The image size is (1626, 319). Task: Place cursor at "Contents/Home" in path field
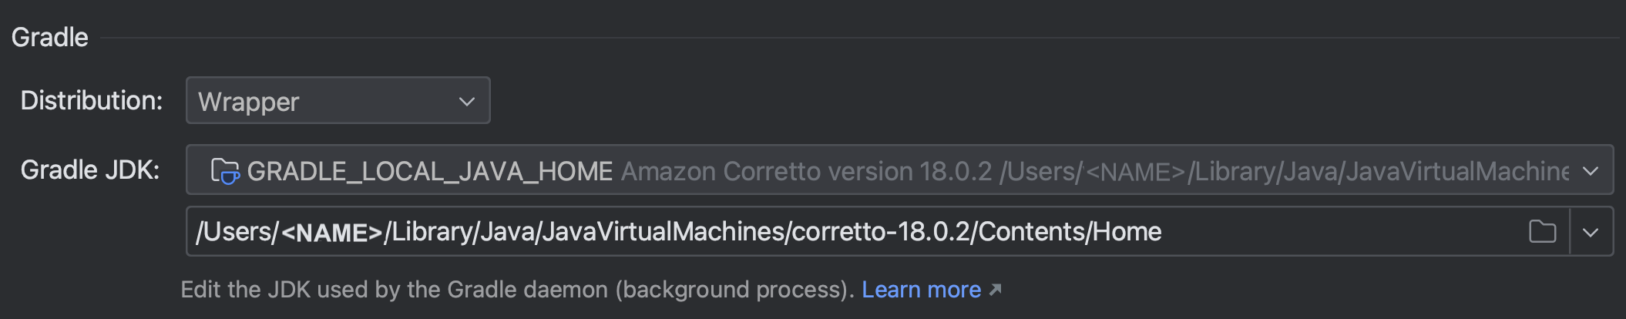1070,232
